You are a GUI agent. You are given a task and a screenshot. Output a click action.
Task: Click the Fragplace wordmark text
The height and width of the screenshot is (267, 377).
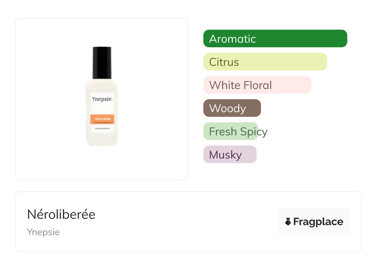tap(318, 222)
